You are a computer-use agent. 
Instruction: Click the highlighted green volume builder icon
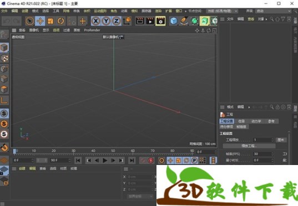[205, 21]
